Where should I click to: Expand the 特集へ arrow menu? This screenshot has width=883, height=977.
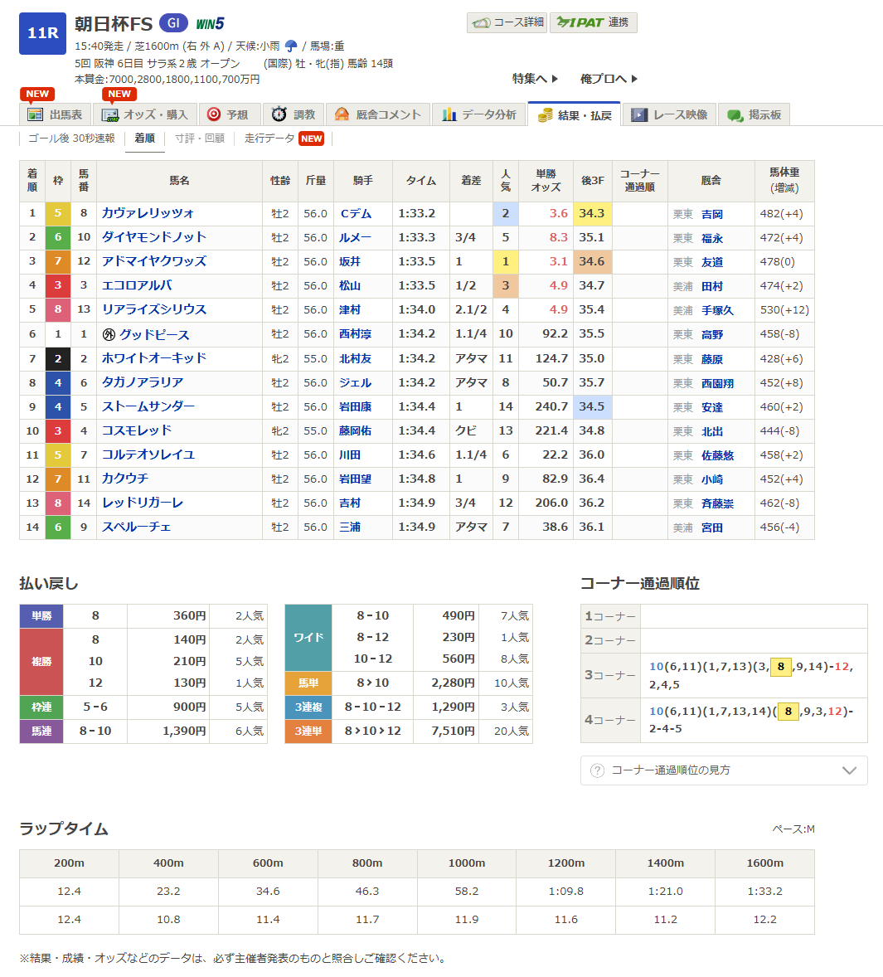point(535,79)
